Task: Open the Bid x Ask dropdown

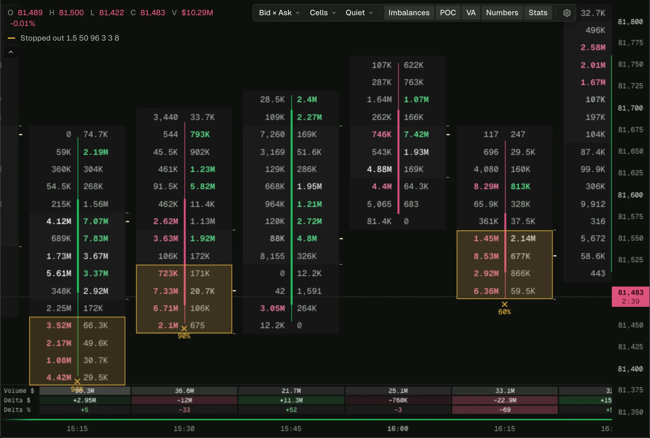Action: tap(279, 13)
